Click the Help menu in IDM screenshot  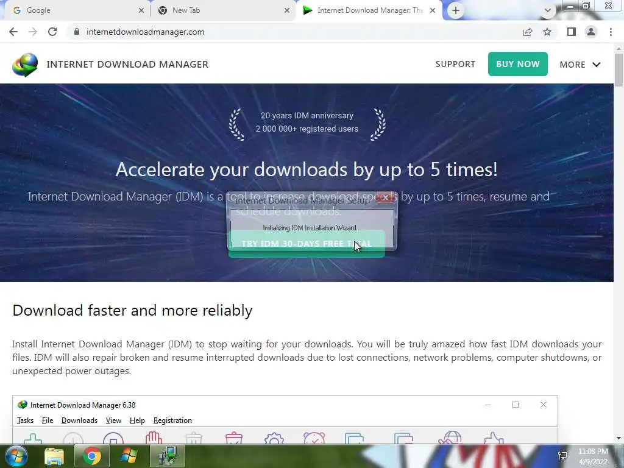coord(137,420)
